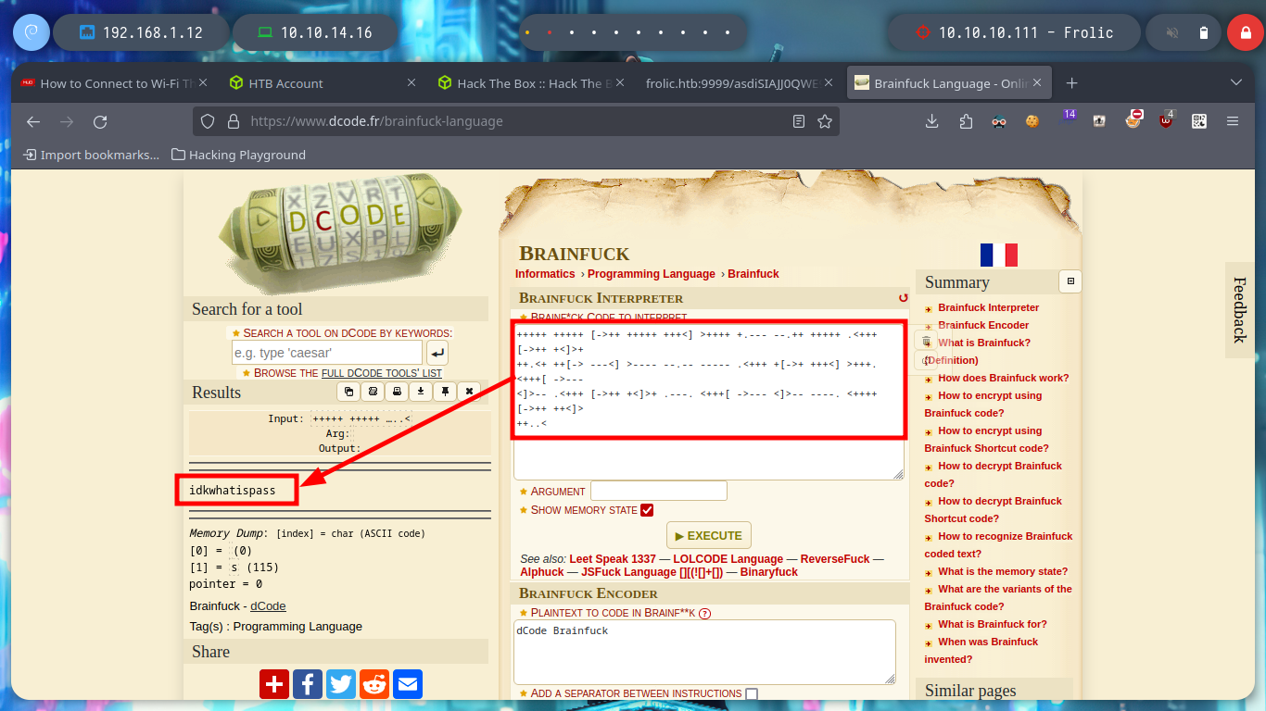Enable Add a separator between instructions
Screen dimensions: 1266x711
click(752, 693)
